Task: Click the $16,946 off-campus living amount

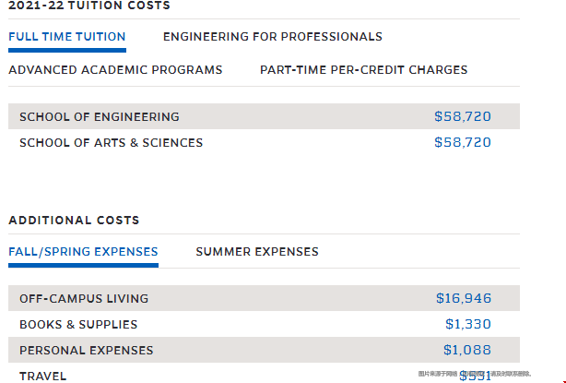Action: coord(464,298)
